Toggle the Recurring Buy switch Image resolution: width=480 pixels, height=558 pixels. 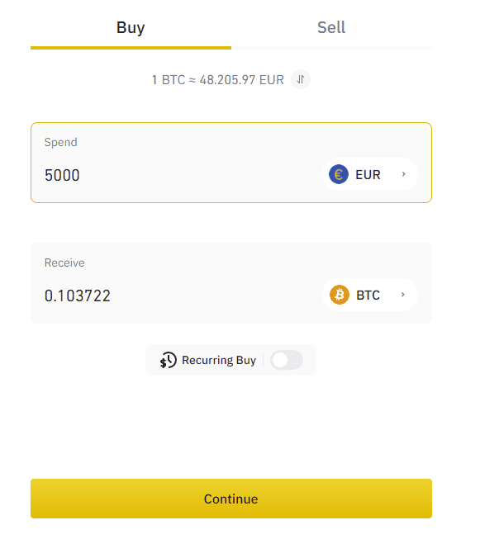pos(287,360)
